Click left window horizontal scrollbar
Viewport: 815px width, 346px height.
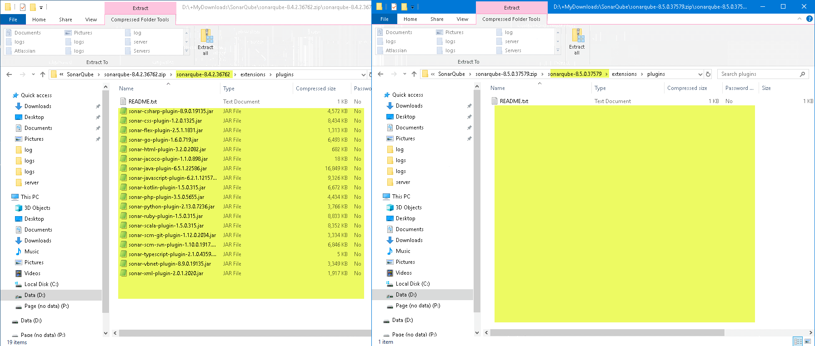click(245, 333)
